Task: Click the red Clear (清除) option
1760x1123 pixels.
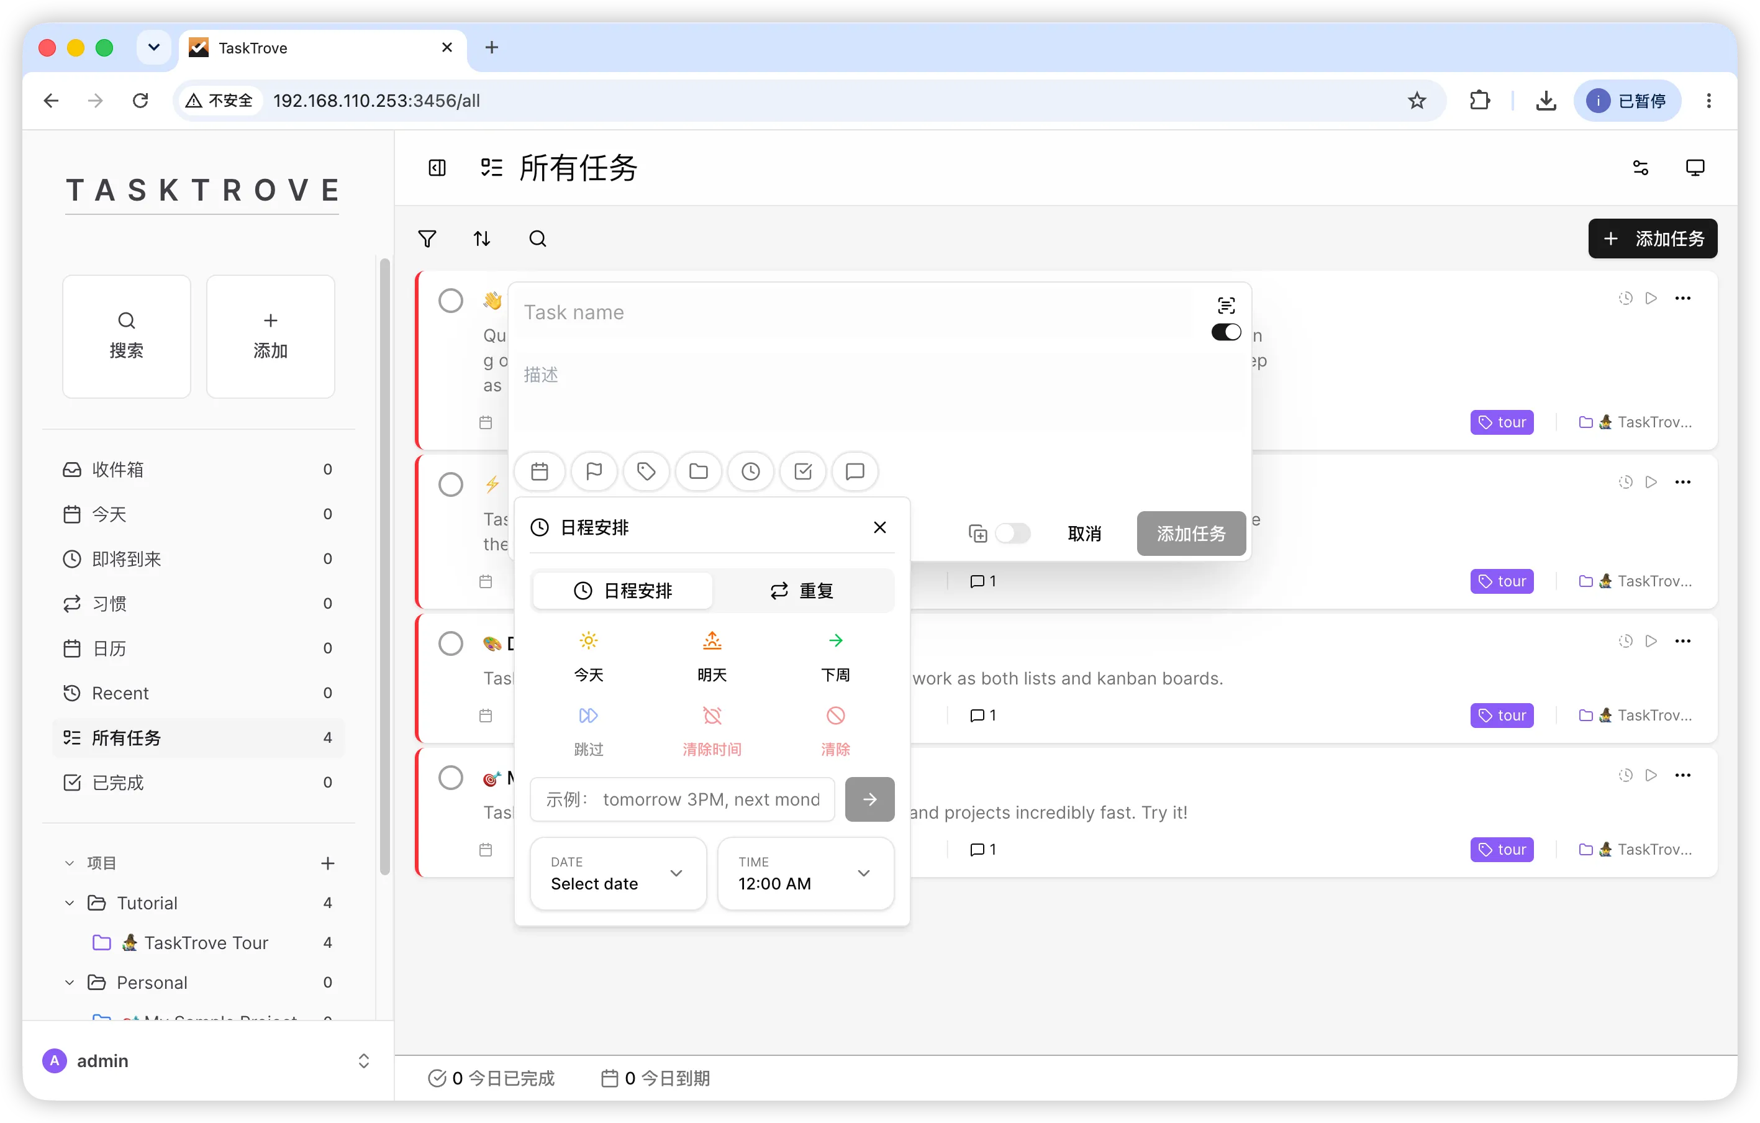Action: click(835, 730)
